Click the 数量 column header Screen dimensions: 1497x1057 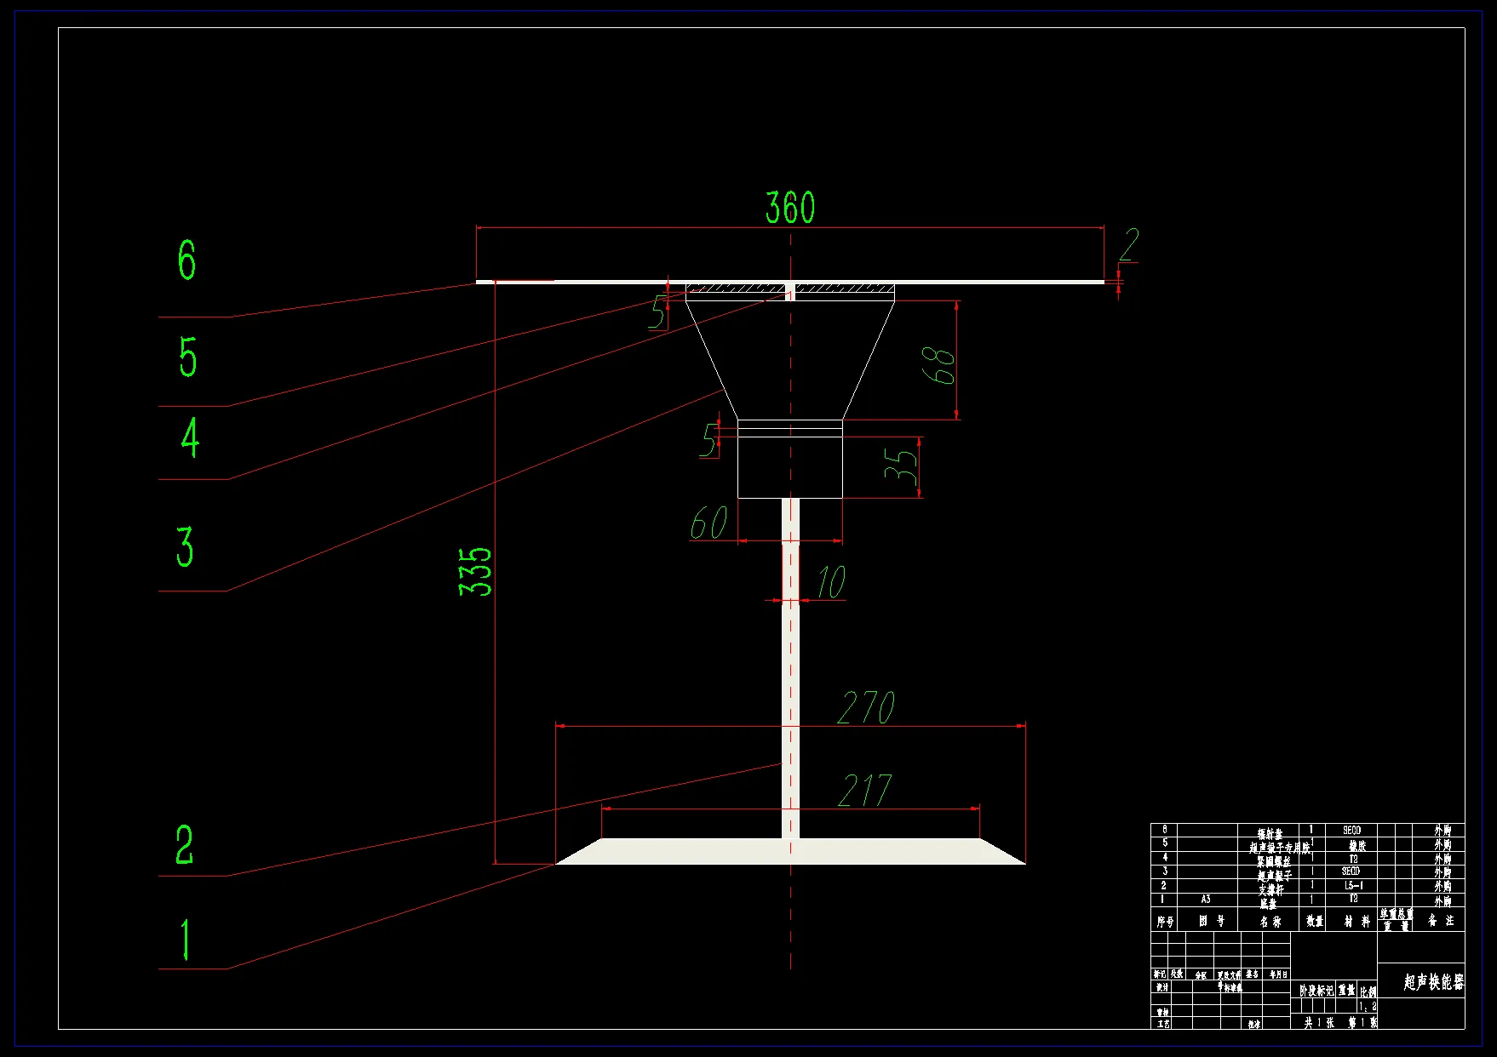(1315, 921)
